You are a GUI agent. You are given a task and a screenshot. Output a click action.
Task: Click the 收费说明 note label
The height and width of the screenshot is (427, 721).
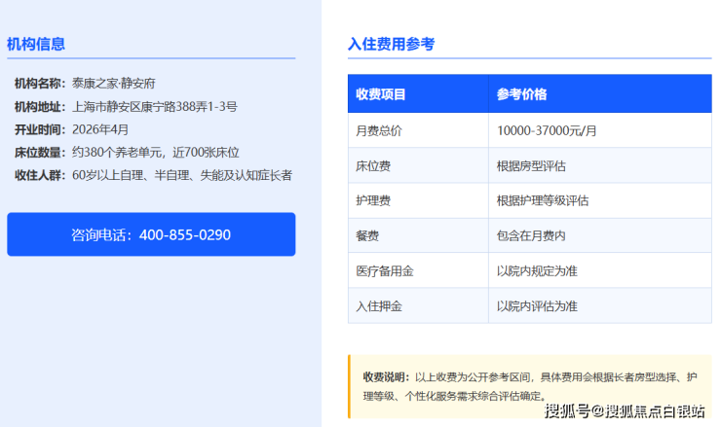[386, 377]
